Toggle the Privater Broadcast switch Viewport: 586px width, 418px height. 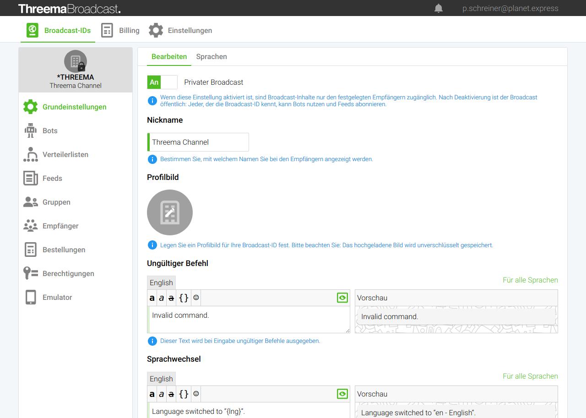click(162, 82)
